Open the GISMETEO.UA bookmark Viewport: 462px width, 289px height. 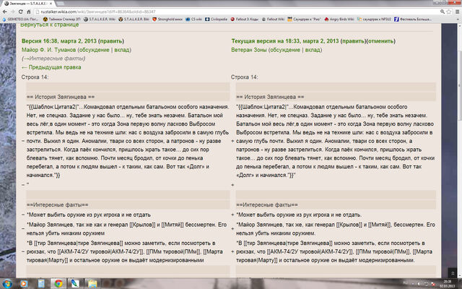coord(20,20)
